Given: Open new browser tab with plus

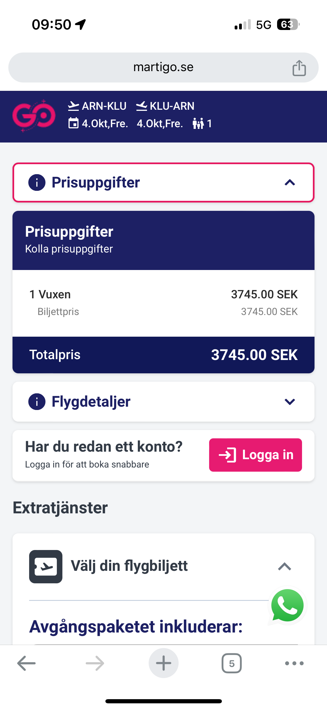Looking at the screenshot, I should point(163,663).
